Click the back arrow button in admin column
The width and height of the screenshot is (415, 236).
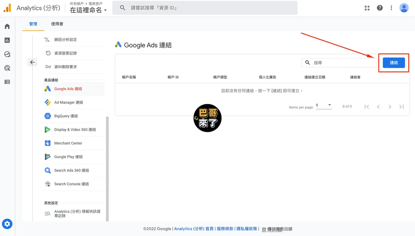[32, 62]
